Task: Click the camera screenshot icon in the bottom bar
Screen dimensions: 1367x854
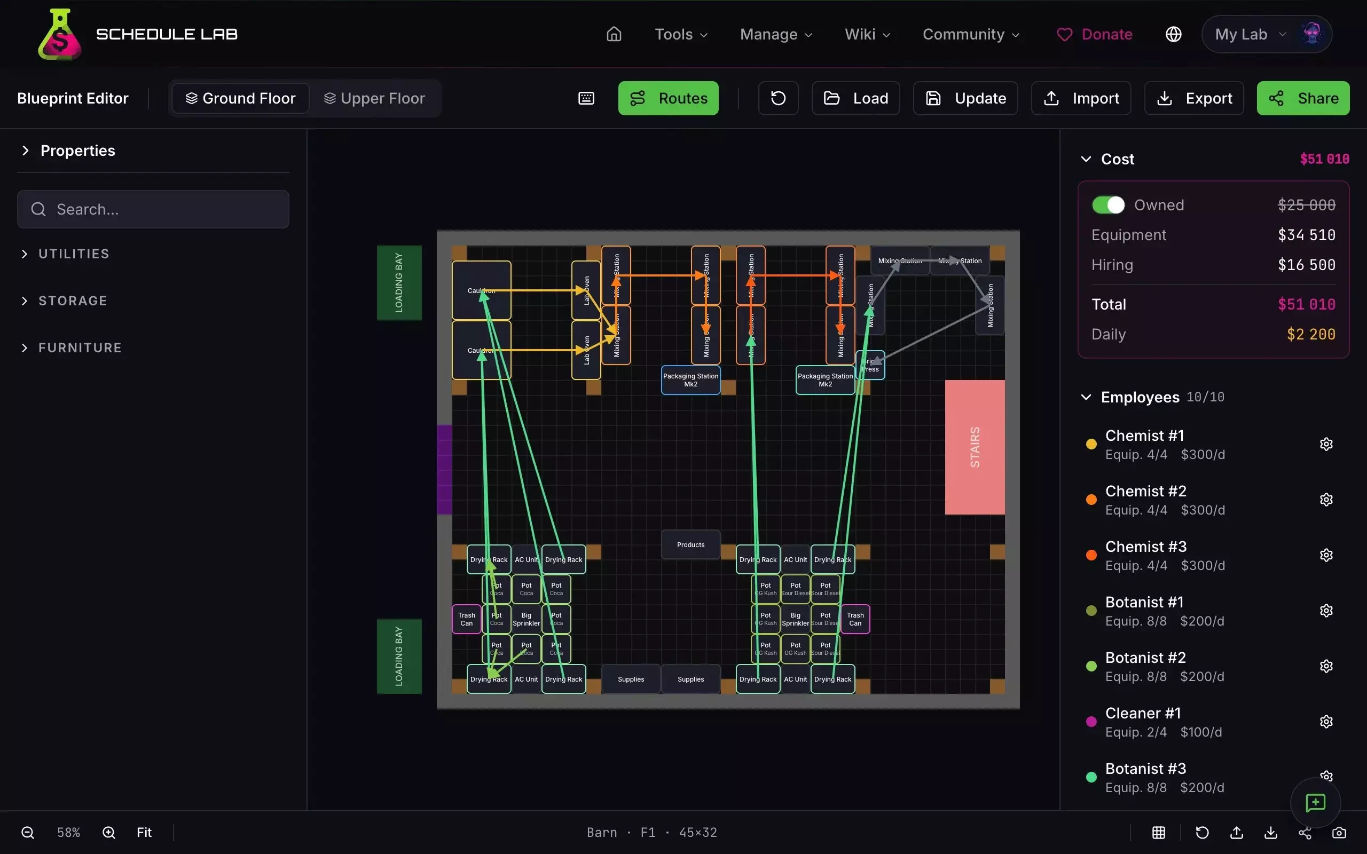Action: [x=1339, y=833]
